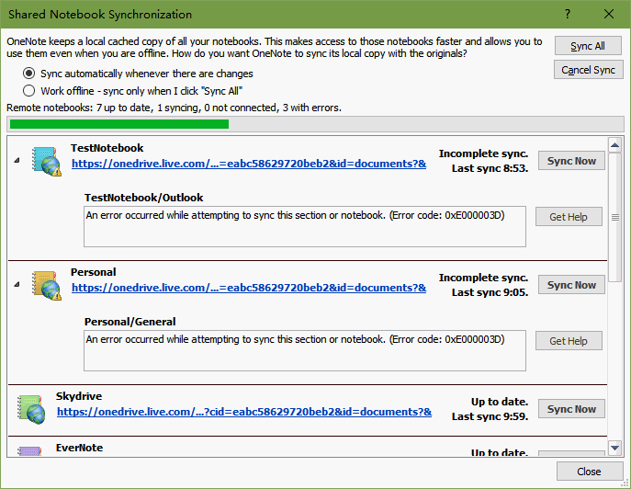The width and height of the screenshot is (631, 489).
Task: Click the Personal/General error message box
Action: 305,350
